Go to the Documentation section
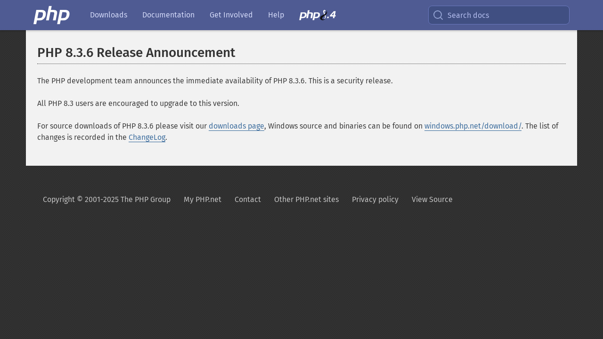This screenshot has height=339, width=603. [168, 15]
